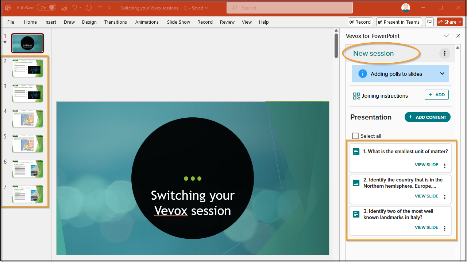The image size is (467, 262).
Task: Start presentation from beginning icon
Action: (x=99, y=7)
